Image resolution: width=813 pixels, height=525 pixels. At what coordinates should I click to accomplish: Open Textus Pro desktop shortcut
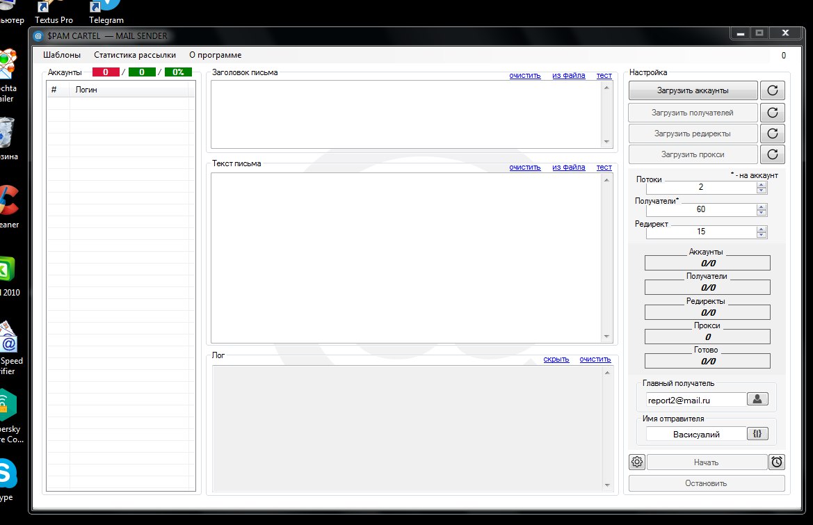coord(54,13)
